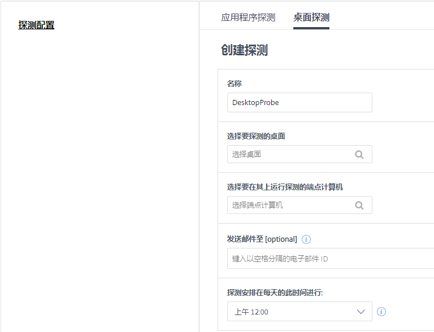Click the 选择要探测的桌面 label

pyautogui.click(x=256, y=136)
